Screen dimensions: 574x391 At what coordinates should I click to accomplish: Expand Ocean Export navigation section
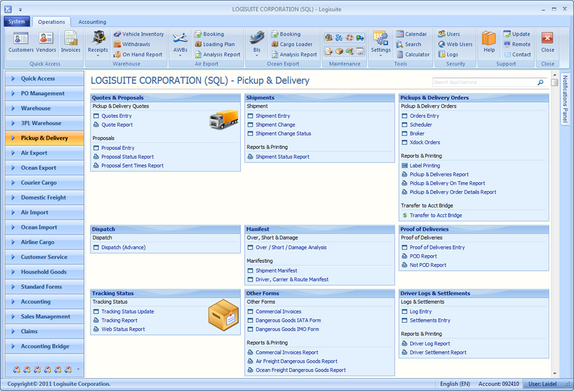click(44, 167)
